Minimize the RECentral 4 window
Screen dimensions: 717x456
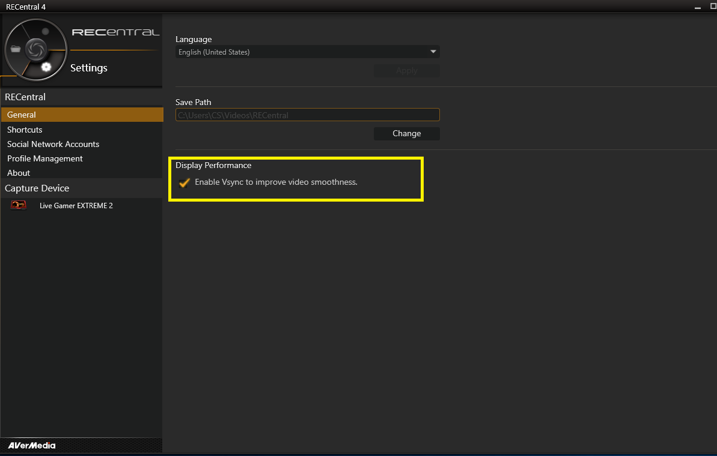pos(697,7)
